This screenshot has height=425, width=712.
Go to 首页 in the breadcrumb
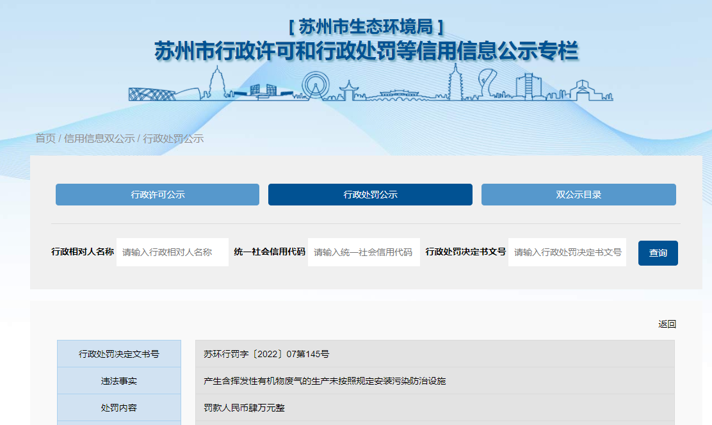[x=45, y=138]
